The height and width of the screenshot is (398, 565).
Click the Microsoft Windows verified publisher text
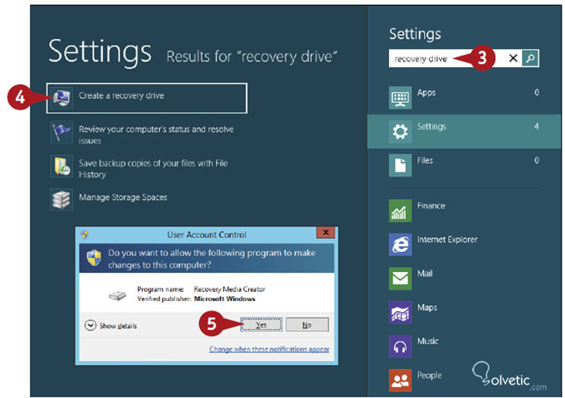(x=225, y=298)
